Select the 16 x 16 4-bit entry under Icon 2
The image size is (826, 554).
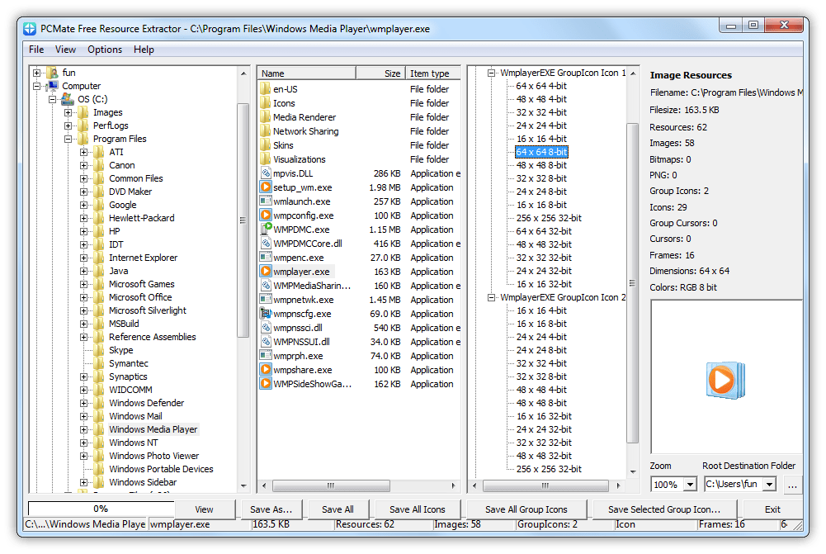coord(541,310)
